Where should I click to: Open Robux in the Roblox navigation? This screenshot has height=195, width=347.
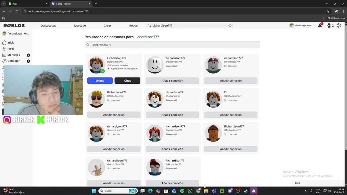tap(133, 25)
